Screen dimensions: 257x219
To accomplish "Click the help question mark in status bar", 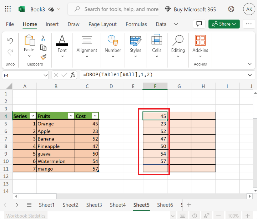I will (195, 216).
